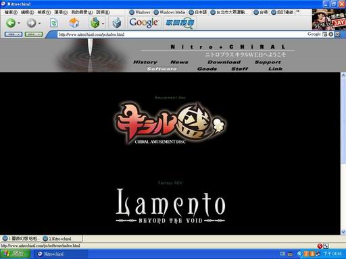The width and height of the screenshot is (346, 259).
Task: Open the 編輯(E) menu
Action: pyautogui.click(x=27, y=12)
